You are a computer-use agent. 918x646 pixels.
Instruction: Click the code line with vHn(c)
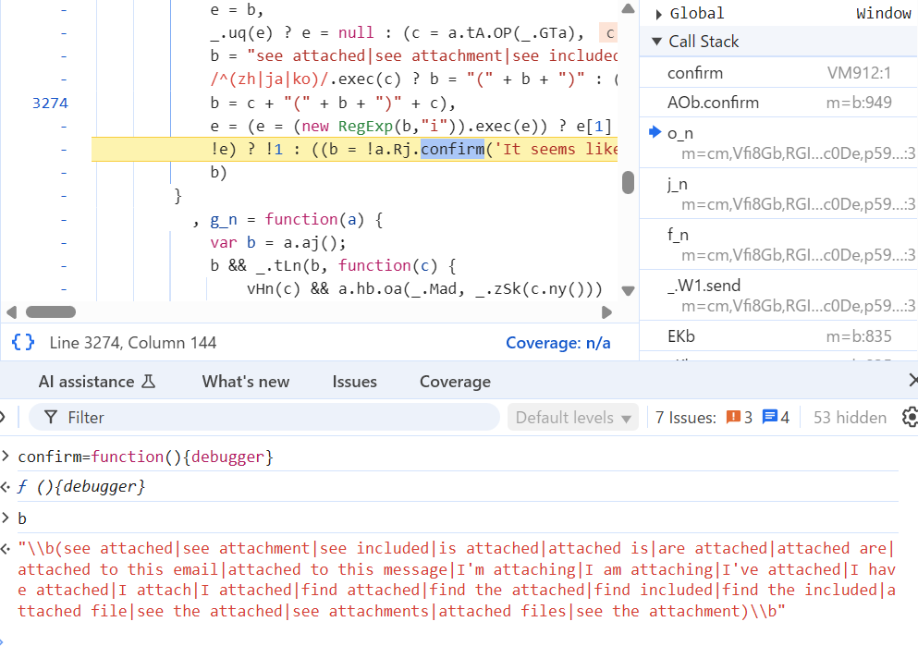click(x=424, y=289)
